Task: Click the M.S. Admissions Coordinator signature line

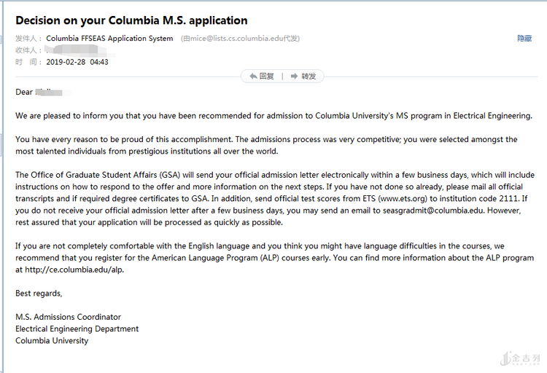Action: point(68,317)
